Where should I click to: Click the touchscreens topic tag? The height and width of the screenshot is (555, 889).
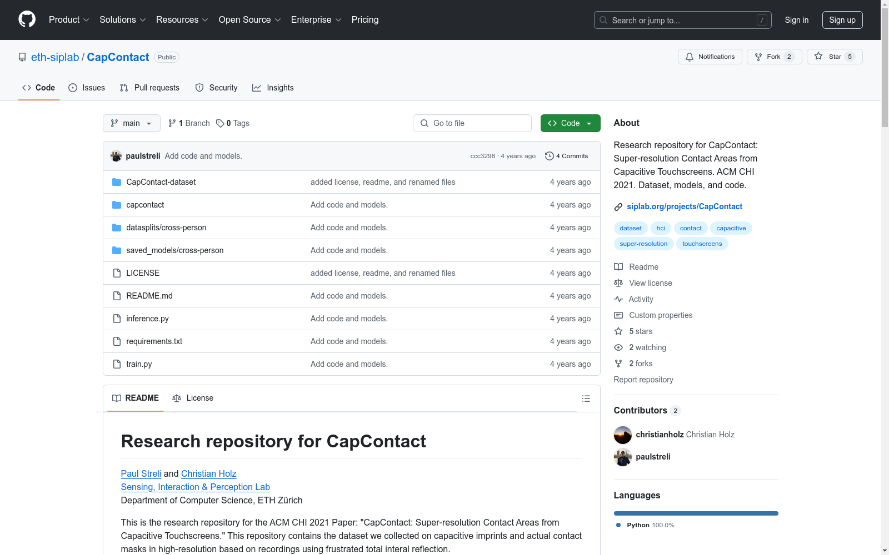tap(702, 244)
